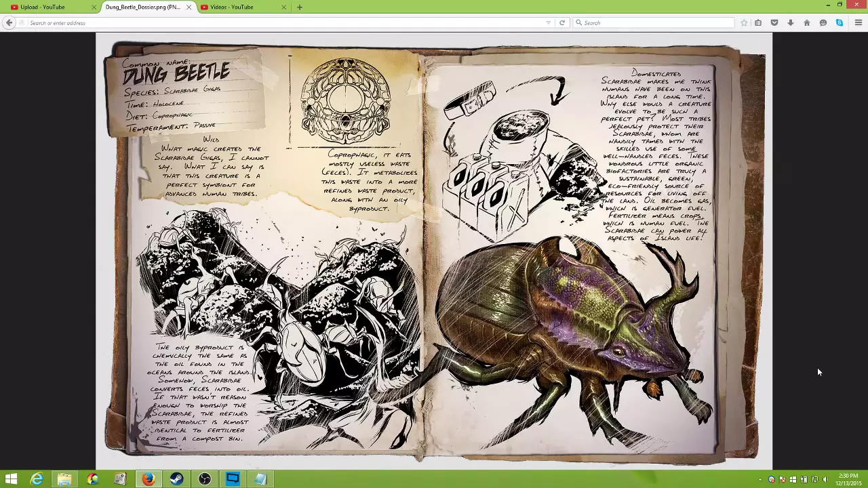
Task: Show bookmarks list icon in toolbar
Action: click(x=758, y=22)
